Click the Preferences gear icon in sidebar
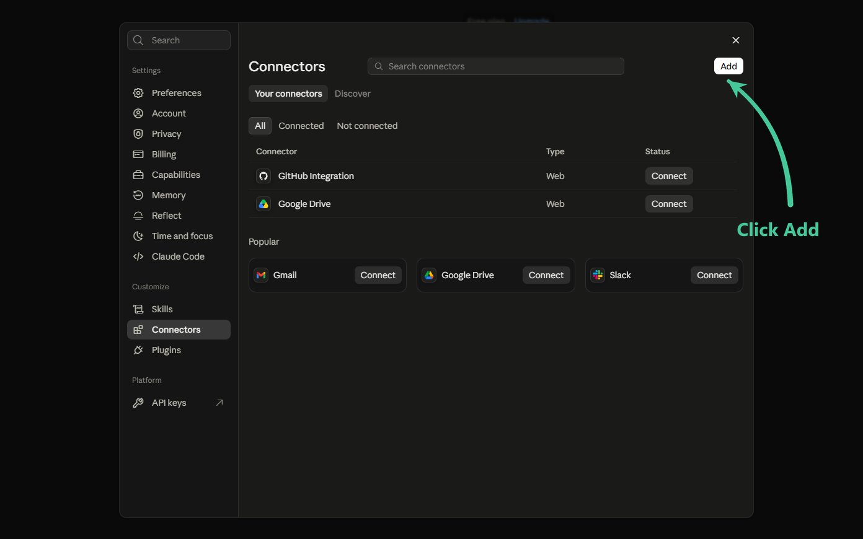863x539 pixels. pos(138,93)
